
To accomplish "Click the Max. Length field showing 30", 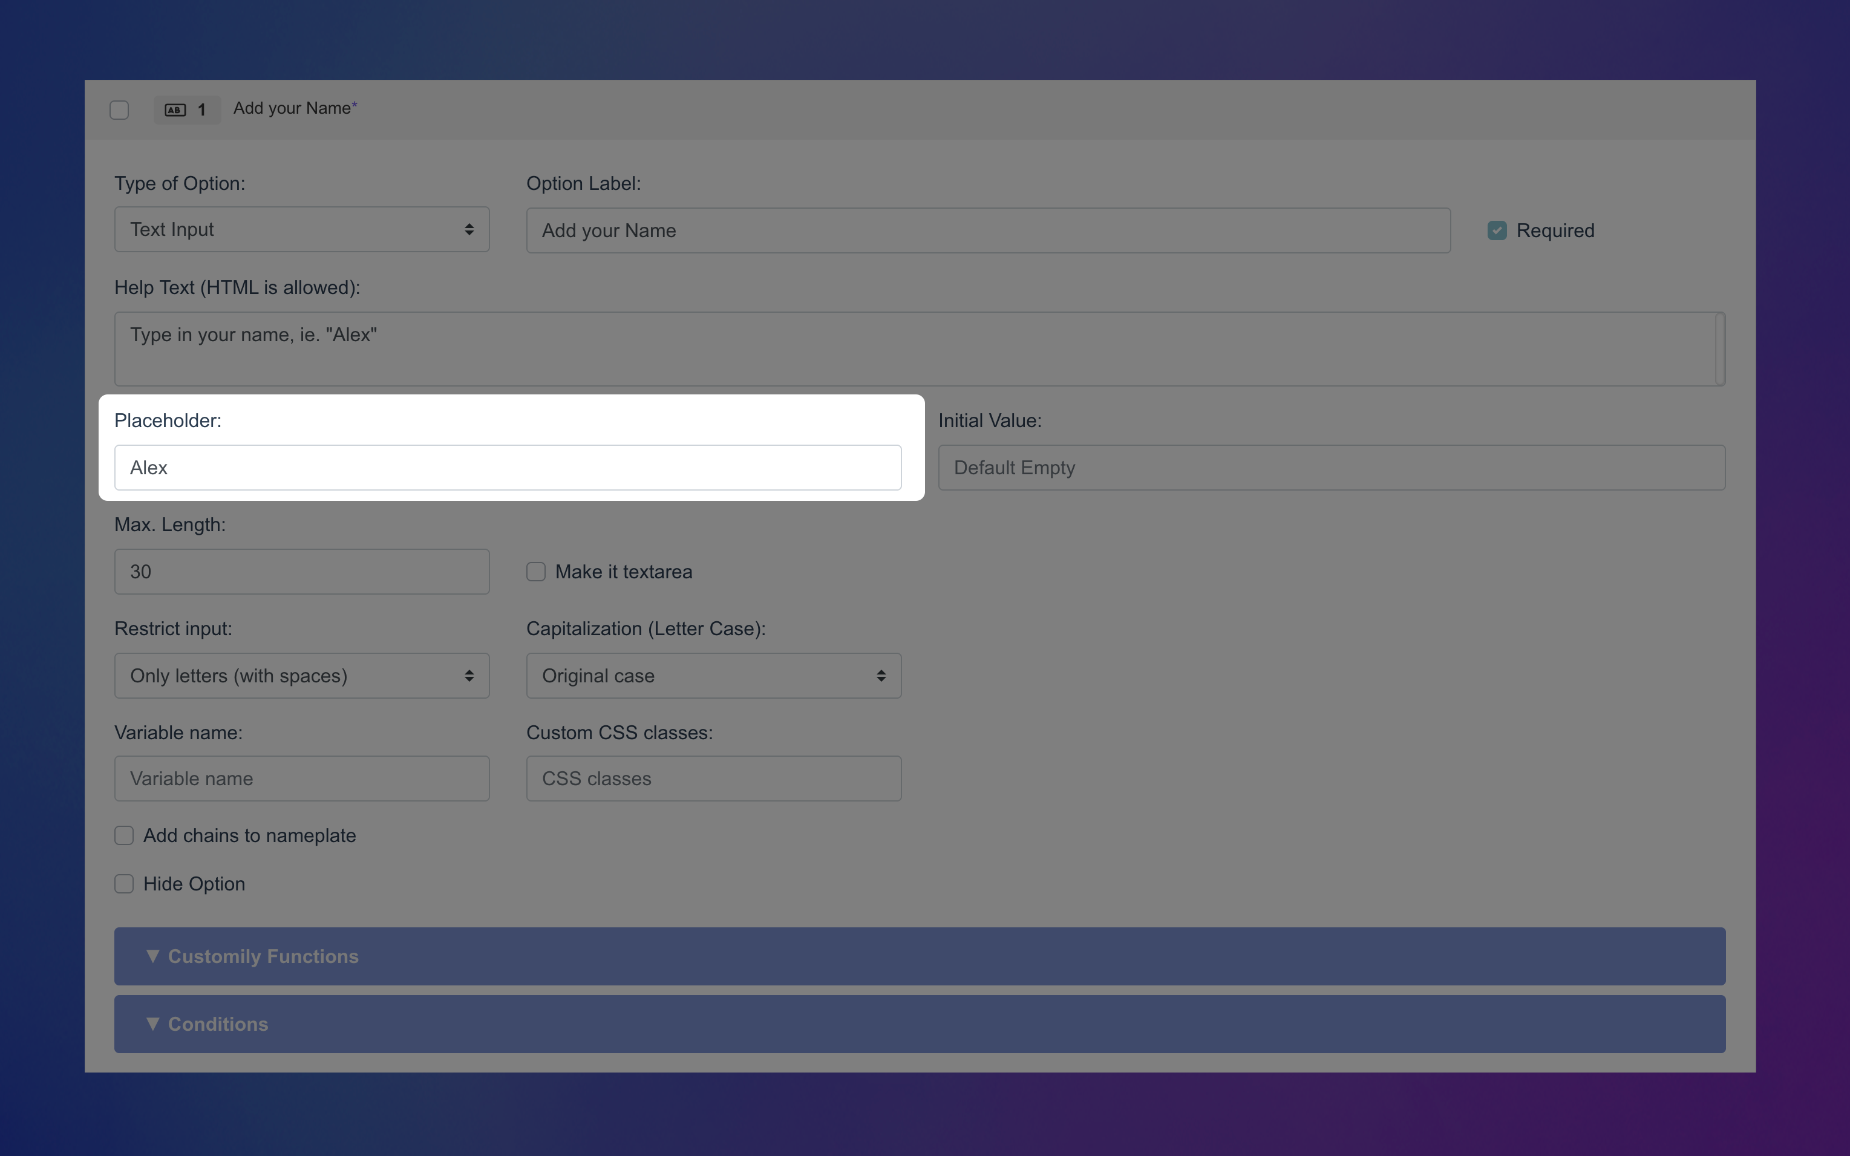I will (x=301, y=571).
